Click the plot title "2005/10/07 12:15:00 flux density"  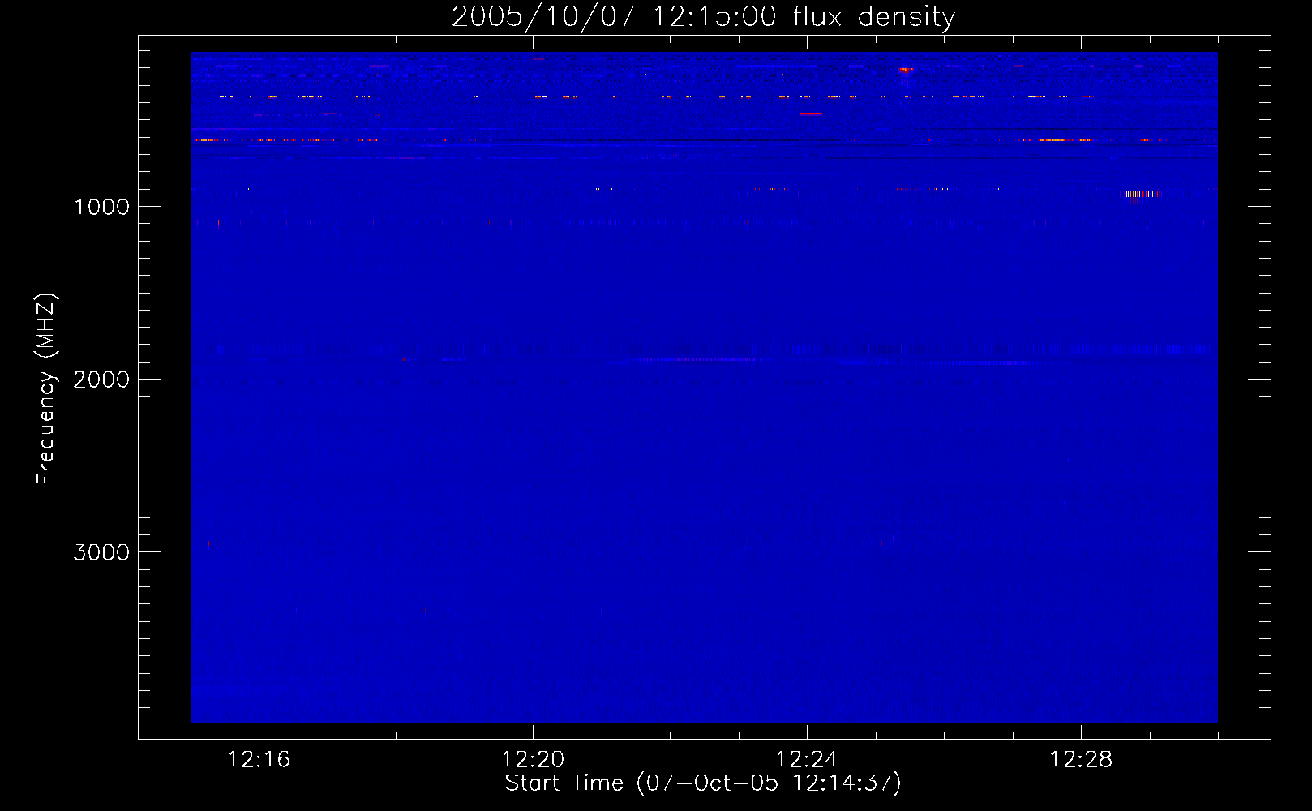703,17
